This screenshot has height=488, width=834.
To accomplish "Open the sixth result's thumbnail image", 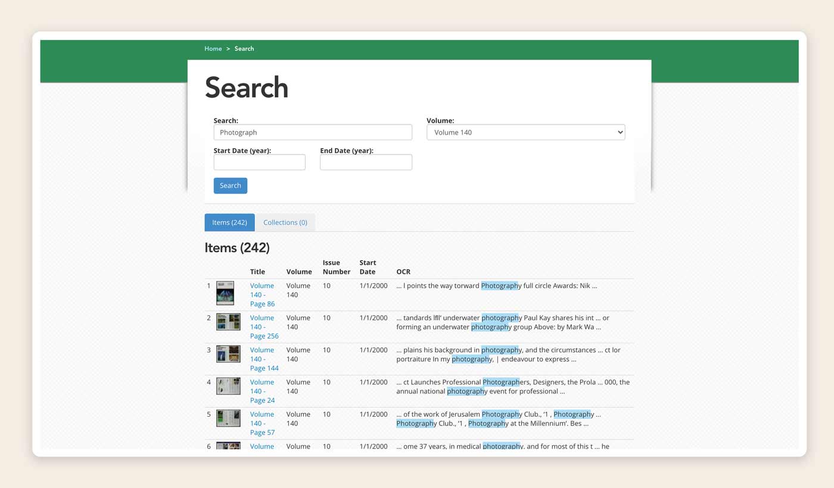I will [x=228, y=446].
